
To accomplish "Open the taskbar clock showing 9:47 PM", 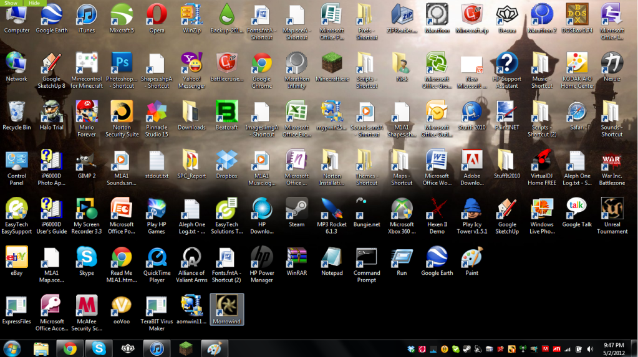I will pos(614,349).
